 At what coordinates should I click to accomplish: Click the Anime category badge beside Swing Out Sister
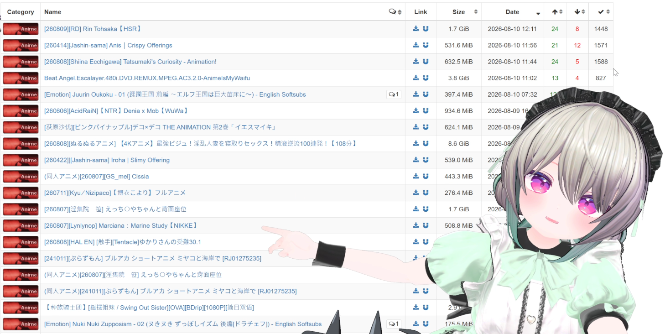coord(21,308)
